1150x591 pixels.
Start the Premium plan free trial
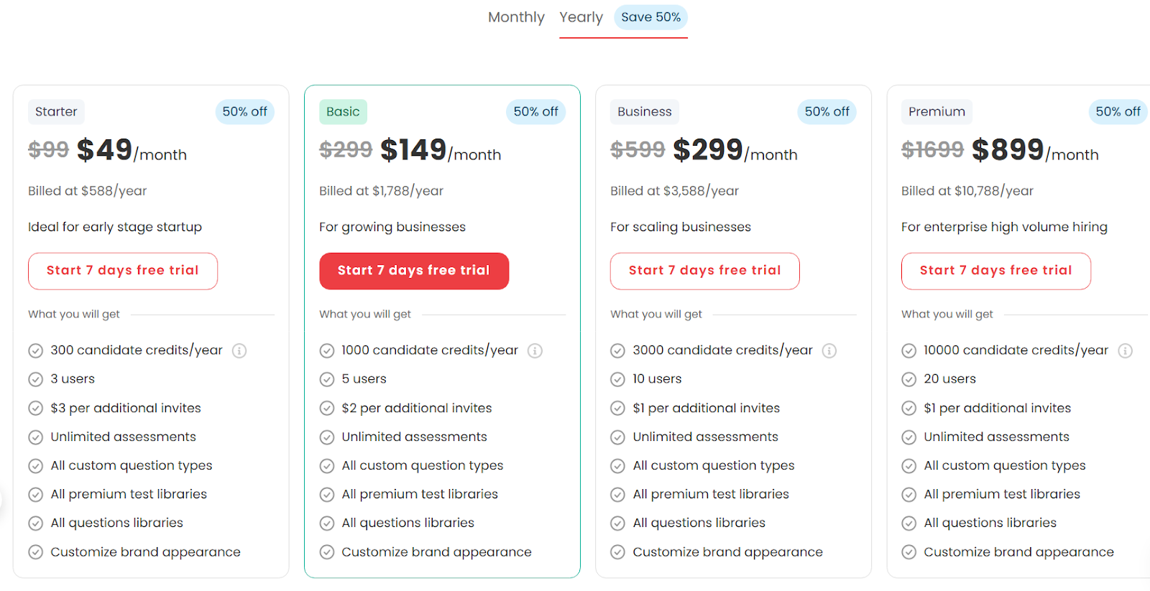(x=995, y=271)
